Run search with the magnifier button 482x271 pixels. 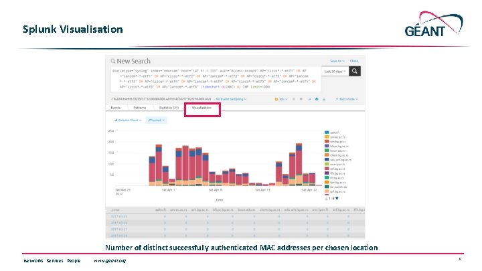point(354,72)
